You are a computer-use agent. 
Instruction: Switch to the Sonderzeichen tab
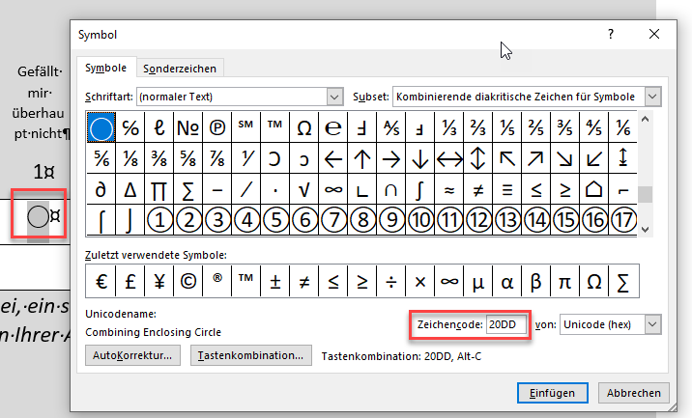180,69
